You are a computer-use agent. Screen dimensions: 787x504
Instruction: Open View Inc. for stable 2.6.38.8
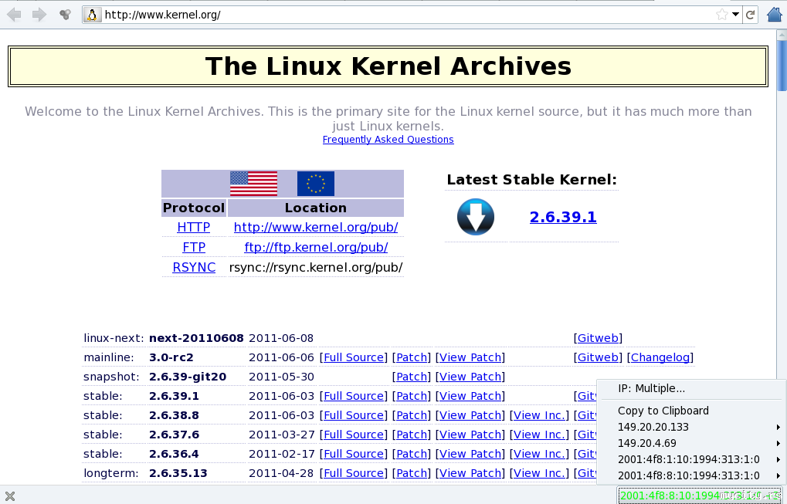point(539,415)
